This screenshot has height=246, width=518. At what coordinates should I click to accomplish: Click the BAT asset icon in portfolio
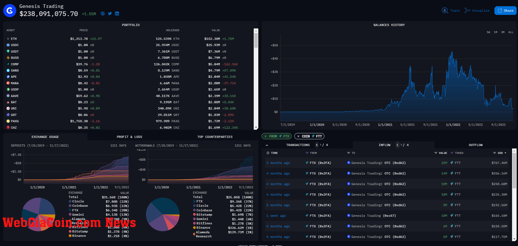[x=8, y=102]
